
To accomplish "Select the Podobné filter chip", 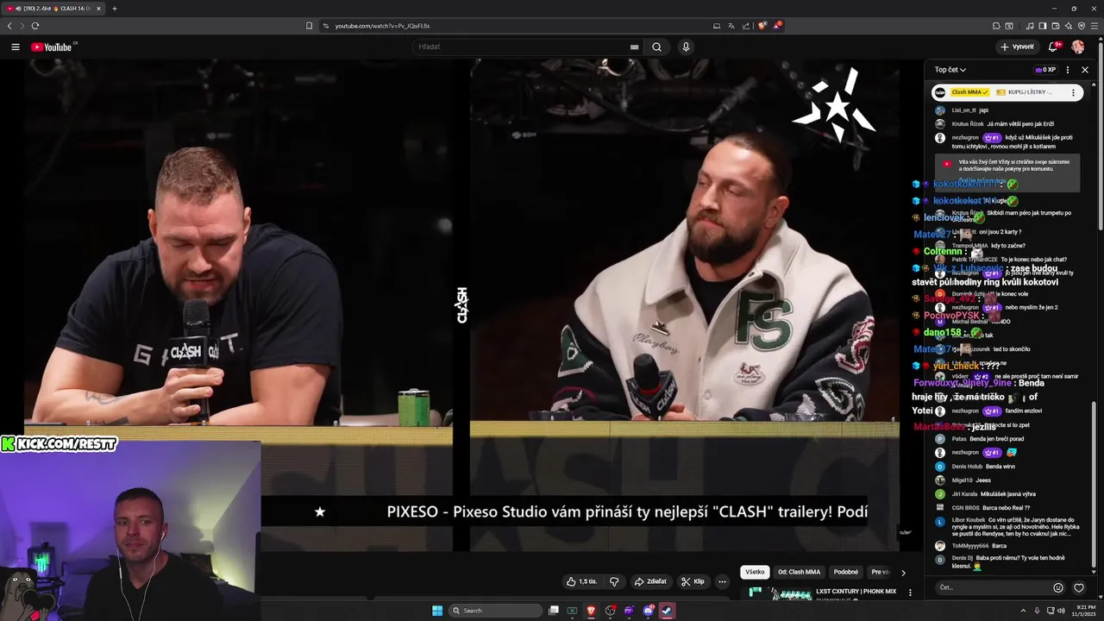I will [845, 572].
